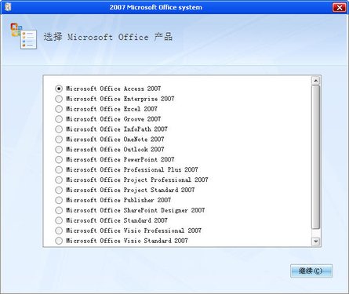The image size is (349, 294).
Task: Click the product list vertical scrollbar thumb
Action: pos(316,158)
